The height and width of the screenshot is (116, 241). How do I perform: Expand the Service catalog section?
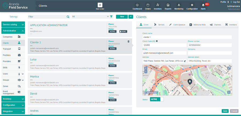[13, 24]
